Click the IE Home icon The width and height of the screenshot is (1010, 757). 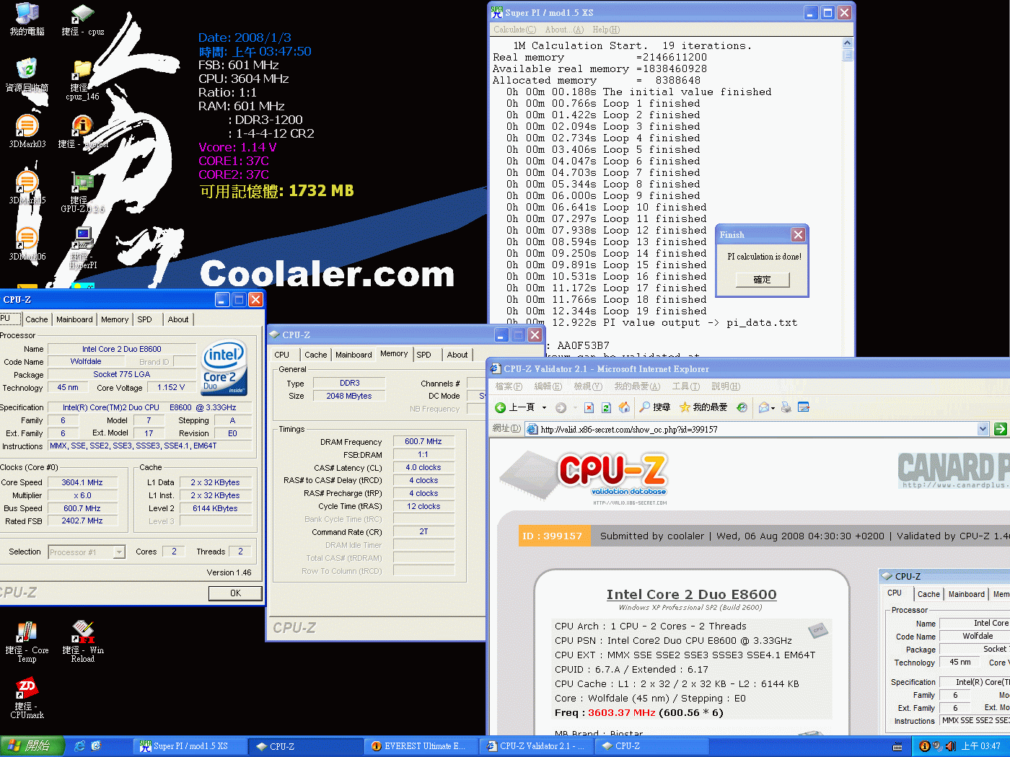[x=624, y=407]
